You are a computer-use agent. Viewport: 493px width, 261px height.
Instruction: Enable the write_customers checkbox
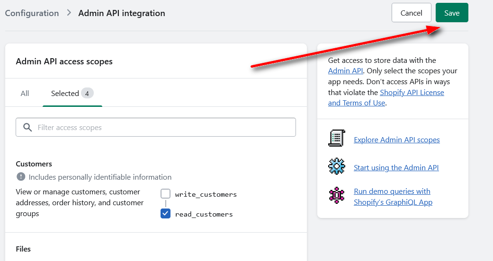(165, 193)
